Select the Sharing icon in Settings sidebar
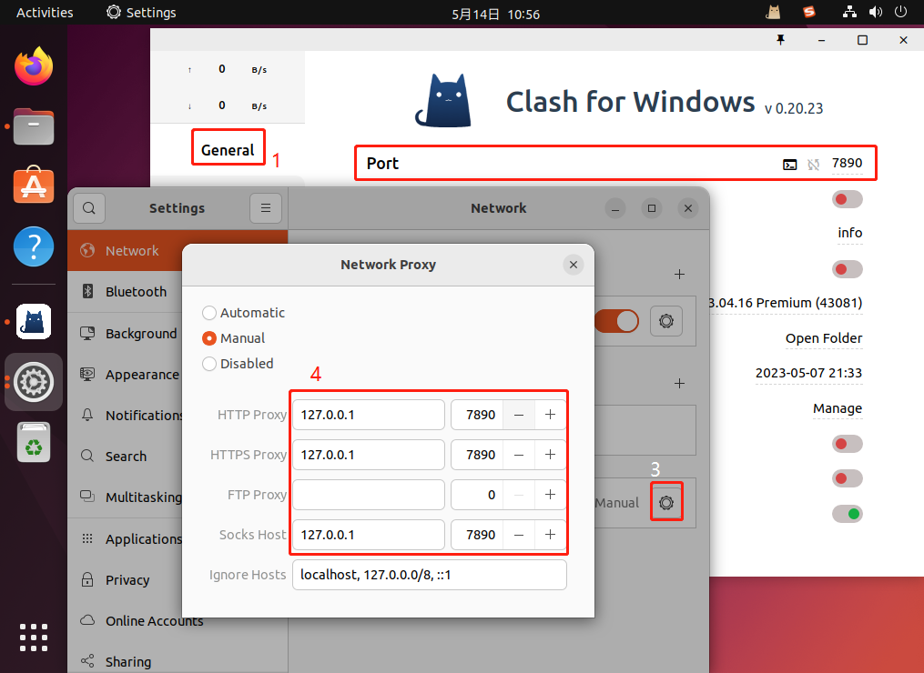Screen dimensions: 924x673 87,661
